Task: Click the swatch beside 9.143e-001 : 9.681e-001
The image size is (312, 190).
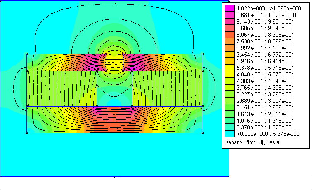Action: click(x=229, y=21)
